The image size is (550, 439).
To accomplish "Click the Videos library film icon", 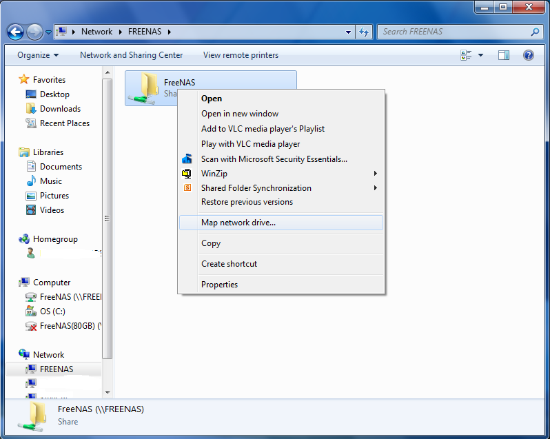I will click(31, 210).
